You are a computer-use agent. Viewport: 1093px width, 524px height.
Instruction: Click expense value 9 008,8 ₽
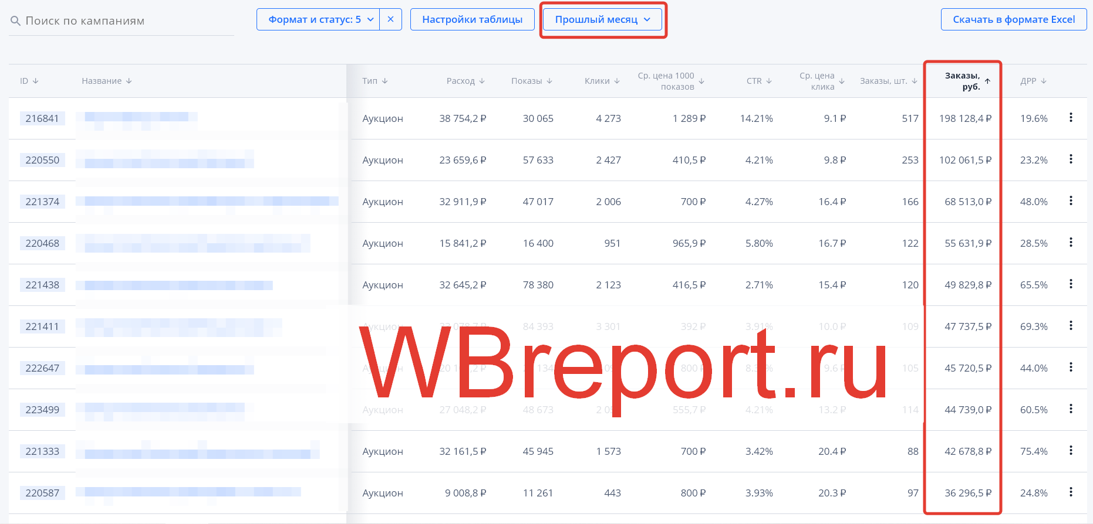point(465,493)
